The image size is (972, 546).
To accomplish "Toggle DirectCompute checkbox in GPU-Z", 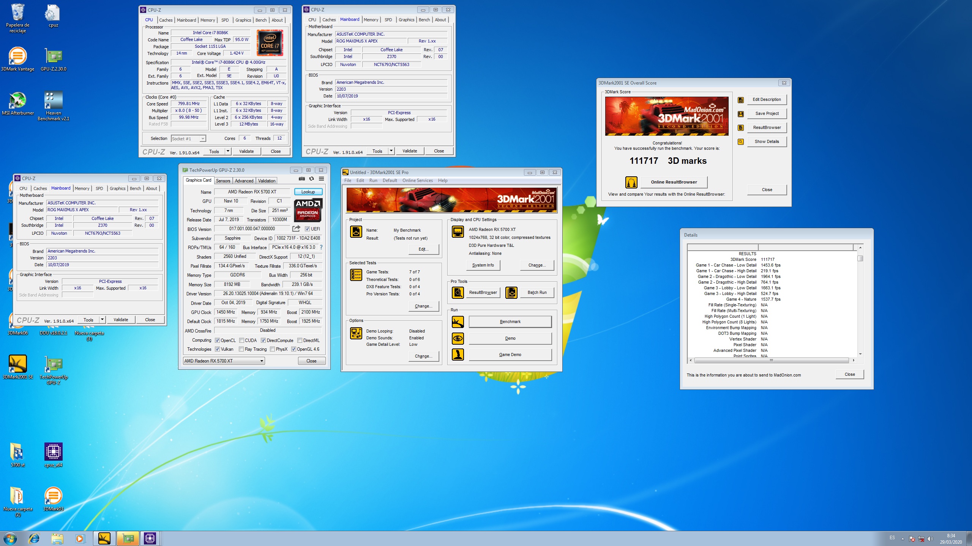I will (x=263, y=340).
